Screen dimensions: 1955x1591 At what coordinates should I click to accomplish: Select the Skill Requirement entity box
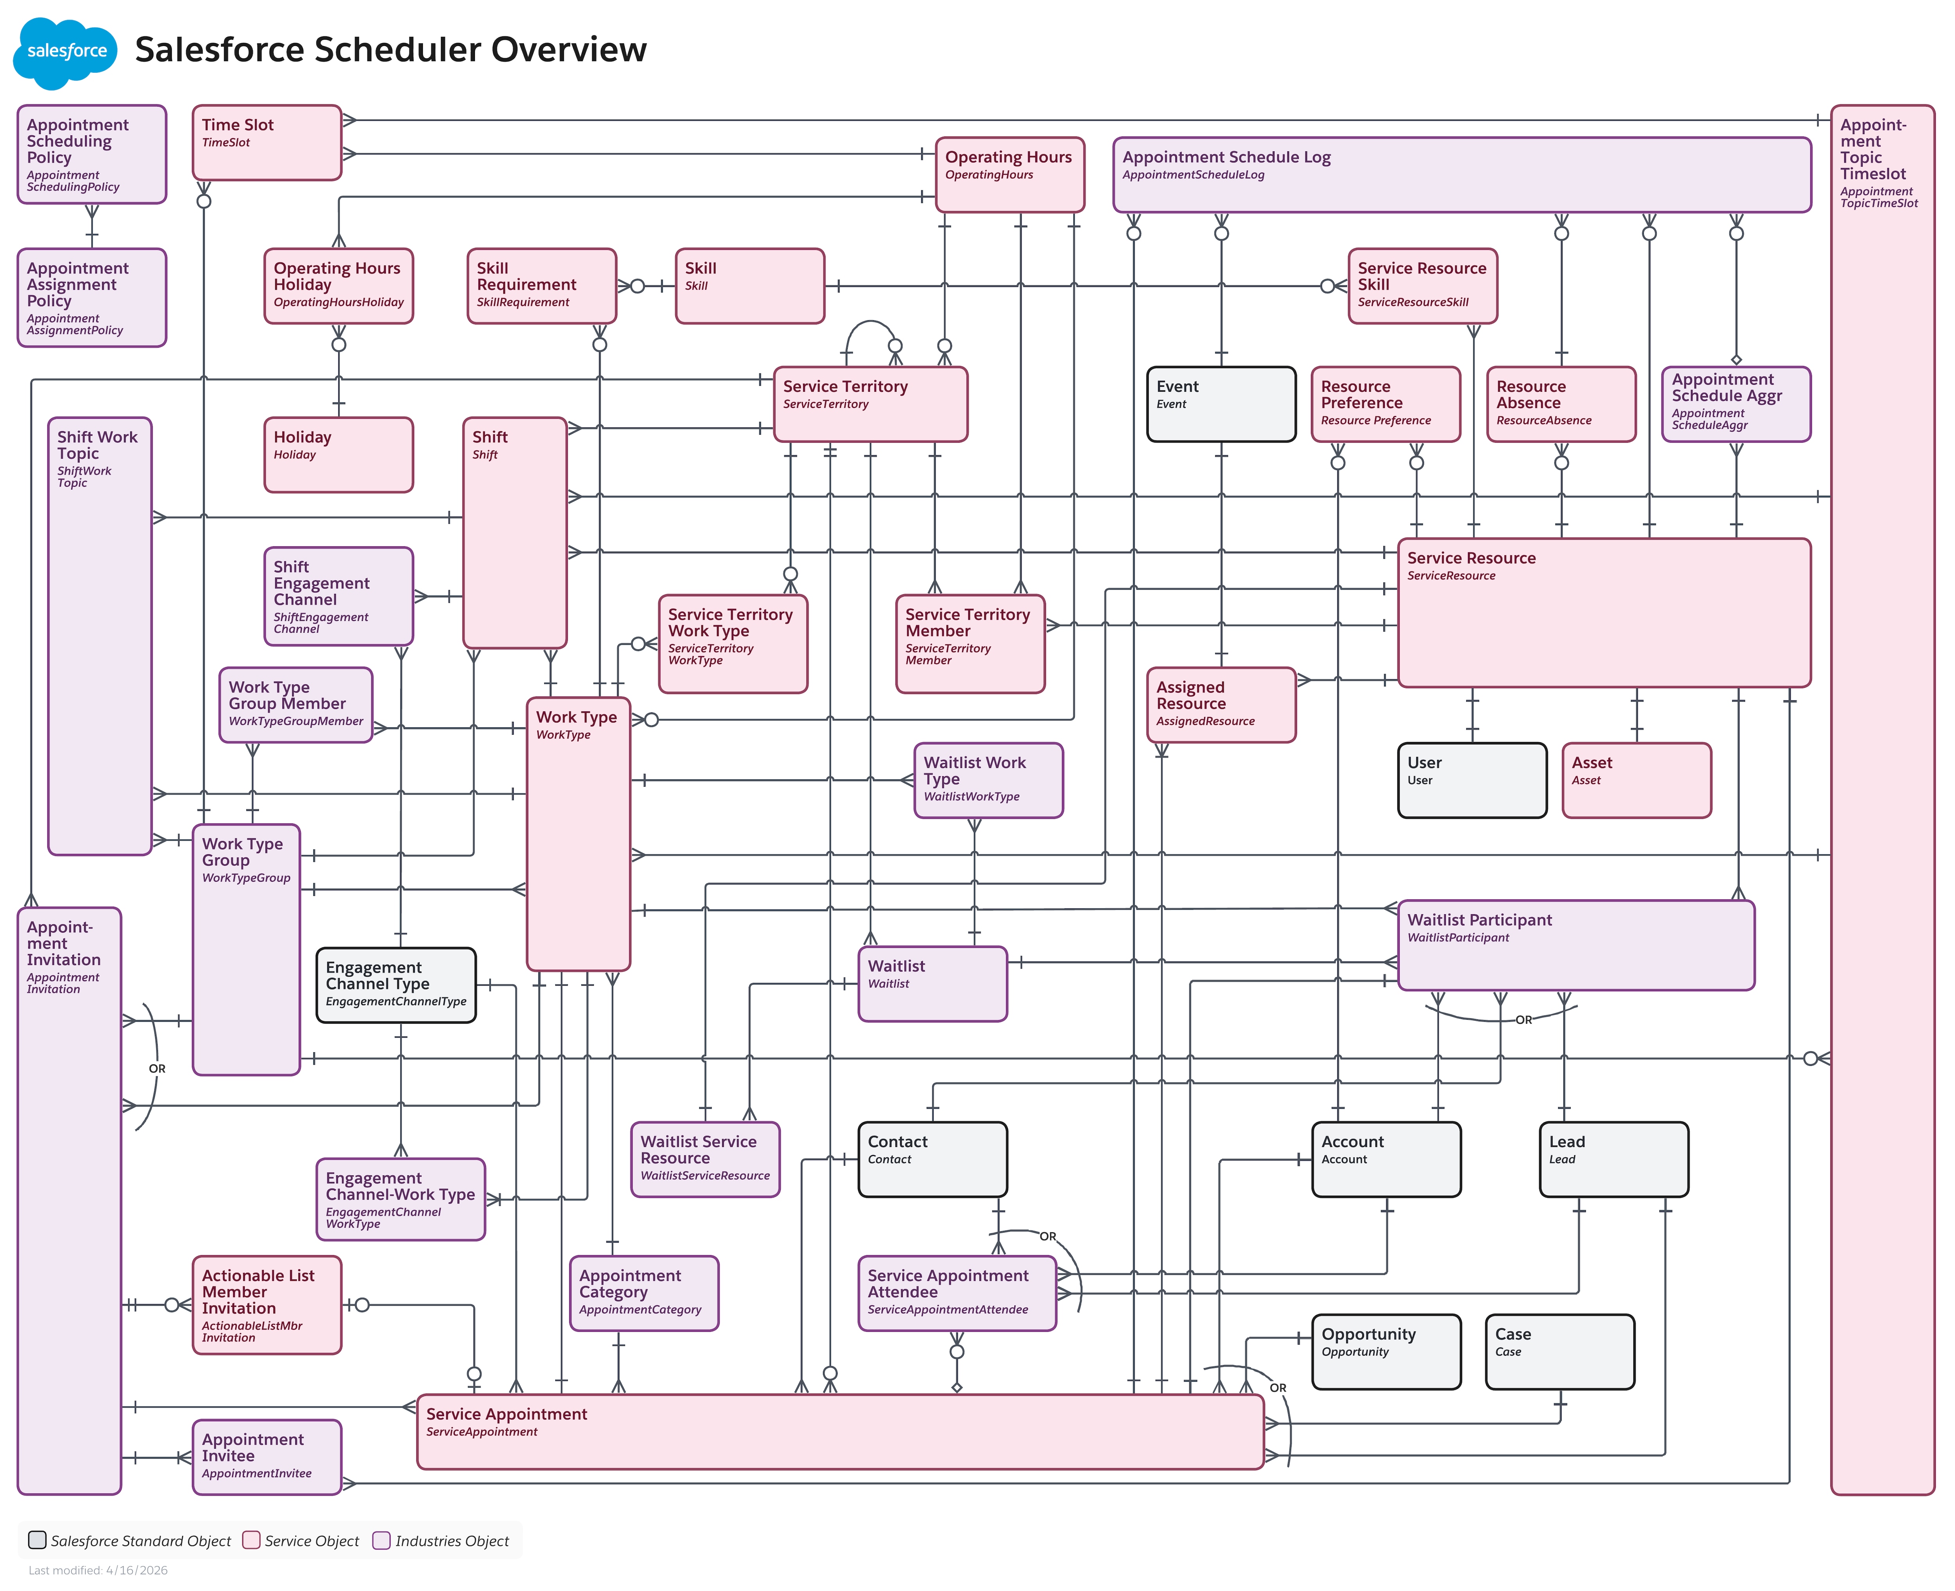[x=542, y=286]
